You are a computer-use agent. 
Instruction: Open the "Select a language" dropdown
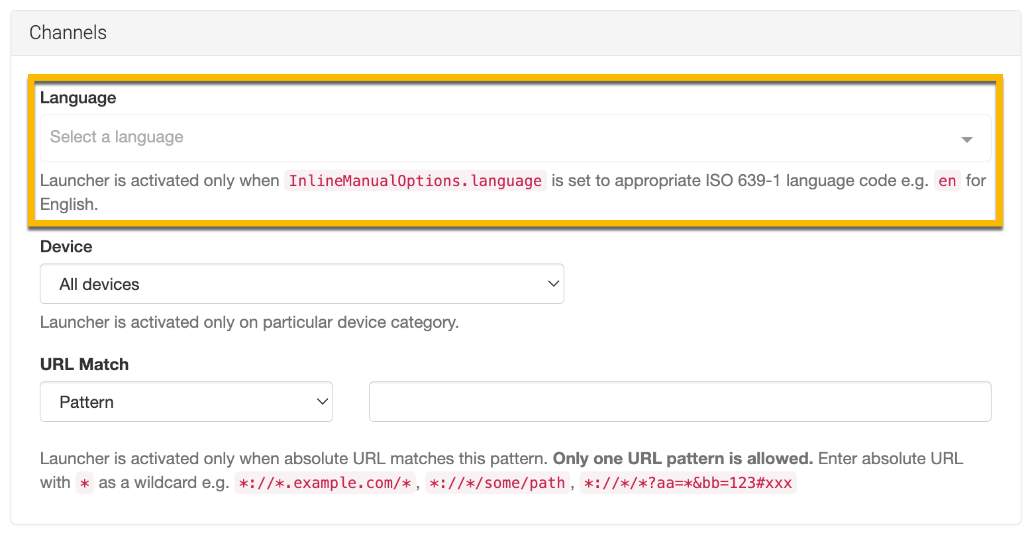pyautogui.click(x=503, y=138)
